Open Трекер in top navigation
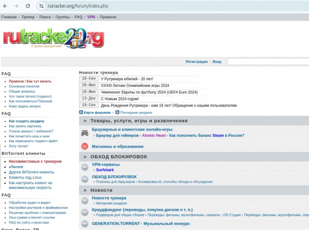Image resolution: width=309 pixels, height=230 pixels. coord(28,17)
